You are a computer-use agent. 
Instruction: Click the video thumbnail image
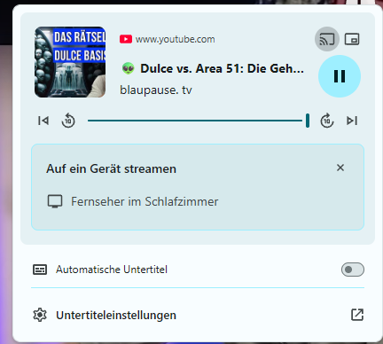coord(70,62)
